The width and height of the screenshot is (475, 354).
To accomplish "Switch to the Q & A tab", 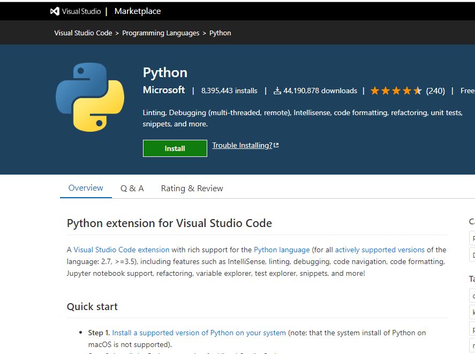I will (x=132, y=189).
